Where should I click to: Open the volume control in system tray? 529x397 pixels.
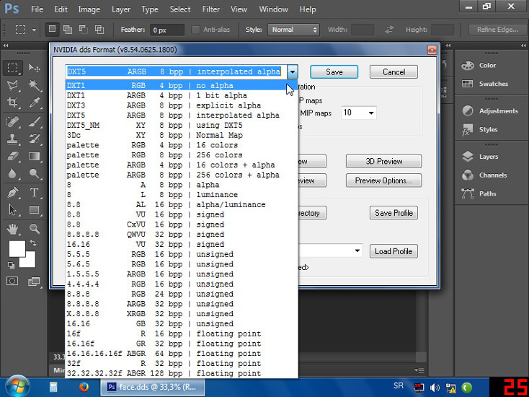point(435,388)
